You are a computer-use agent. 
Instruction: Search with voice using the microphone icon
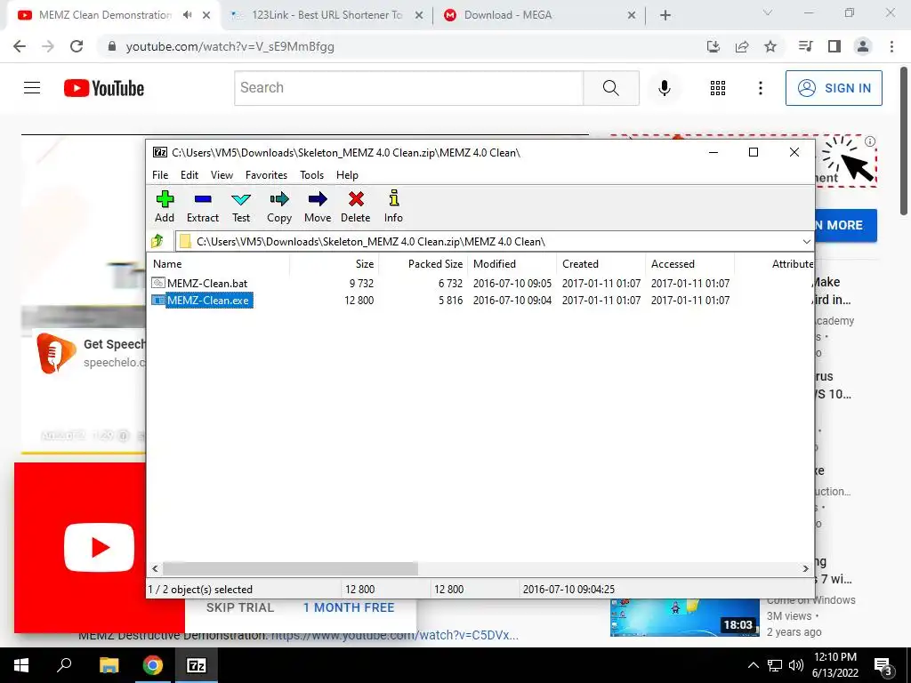[x=665, y=88]
